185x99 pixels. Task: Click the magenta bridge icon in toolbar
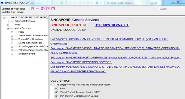click(48, 8)
